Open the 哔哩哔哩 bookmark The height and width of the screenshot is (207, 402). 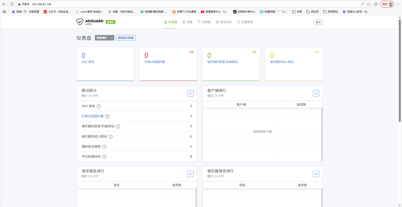(274, 12)
